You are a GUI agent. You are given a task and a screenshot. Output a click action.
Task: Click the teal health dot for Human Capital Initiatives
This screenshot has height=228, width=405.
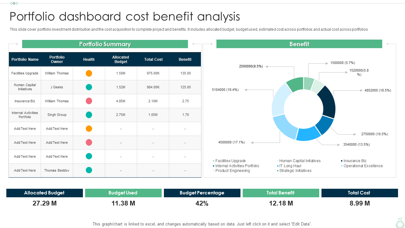point(89,87)
